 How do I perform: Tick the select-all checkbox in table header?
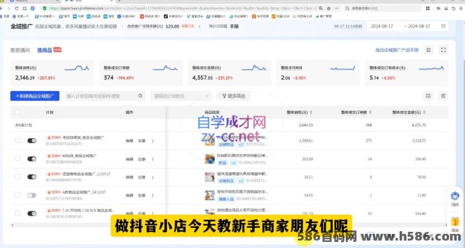pos(18,112)
